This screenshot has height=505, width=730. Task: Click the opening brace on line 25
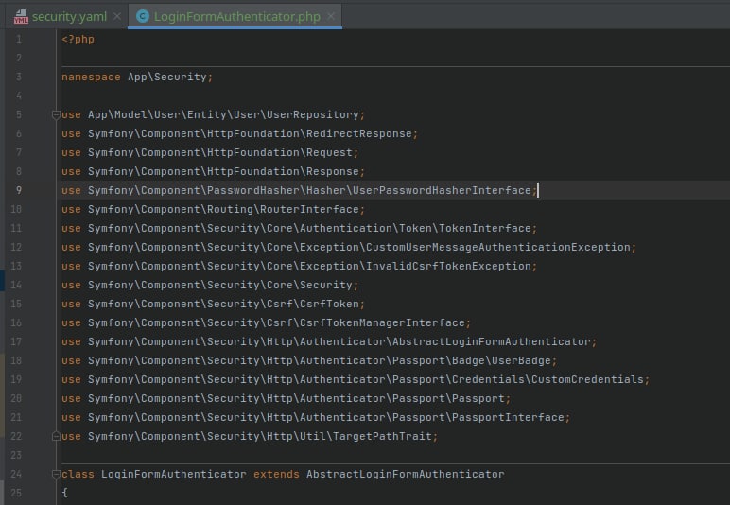(65, 493)
